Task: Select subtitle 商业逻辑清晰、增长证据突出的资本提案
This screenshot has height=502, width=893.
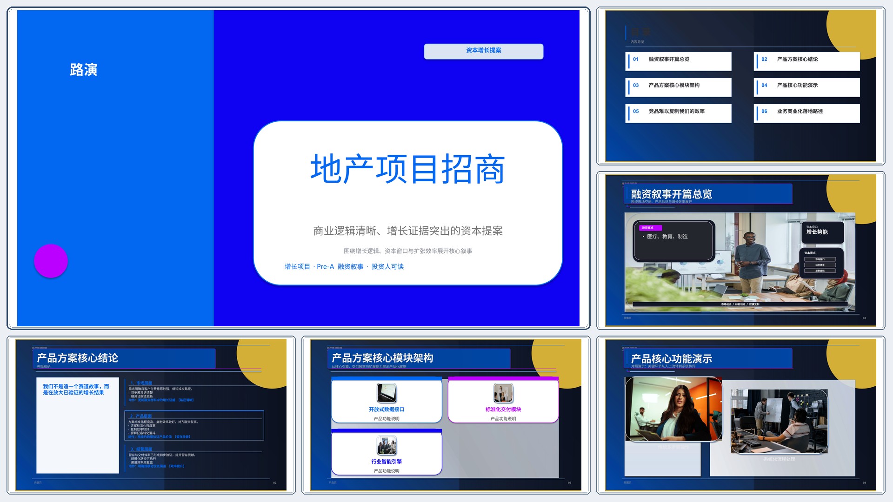Action: (x=408, y=231)
